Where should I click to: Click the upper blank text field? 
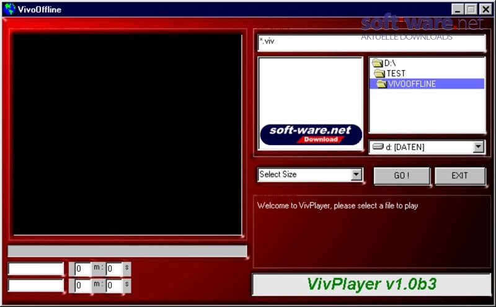tap(36, 269)
